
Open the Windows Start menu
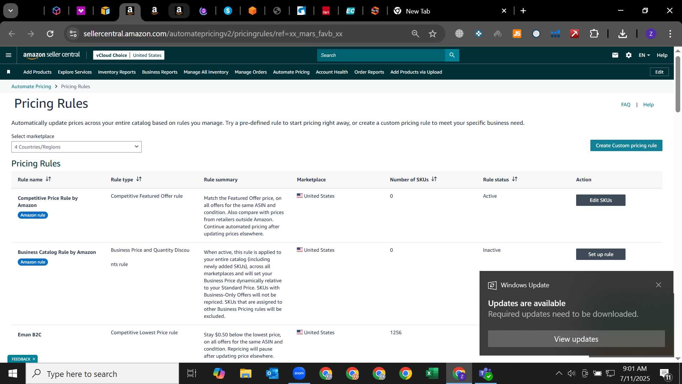click(x=13, y=373)
